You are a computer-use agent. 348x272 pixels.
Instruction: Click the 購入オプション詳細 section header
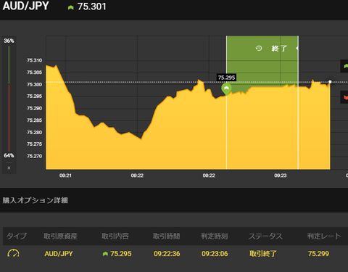point(36,200)
